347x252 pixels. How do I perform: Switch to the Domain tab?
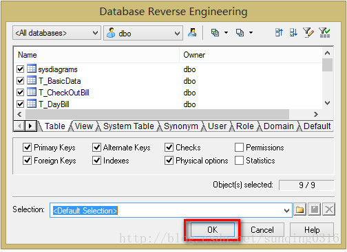(x=279, y=126)
